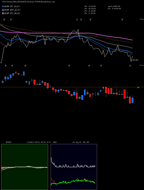Click the 'Pre C: 25.33' close value
144x190 pixels.
(90, 13)
